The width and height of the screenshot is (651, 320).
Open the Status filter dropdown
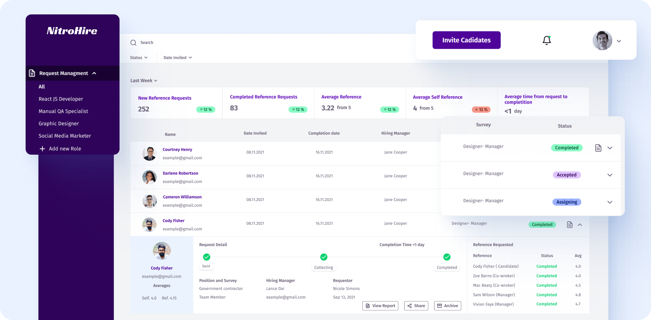pyautogui.click(x=138, y=58)
